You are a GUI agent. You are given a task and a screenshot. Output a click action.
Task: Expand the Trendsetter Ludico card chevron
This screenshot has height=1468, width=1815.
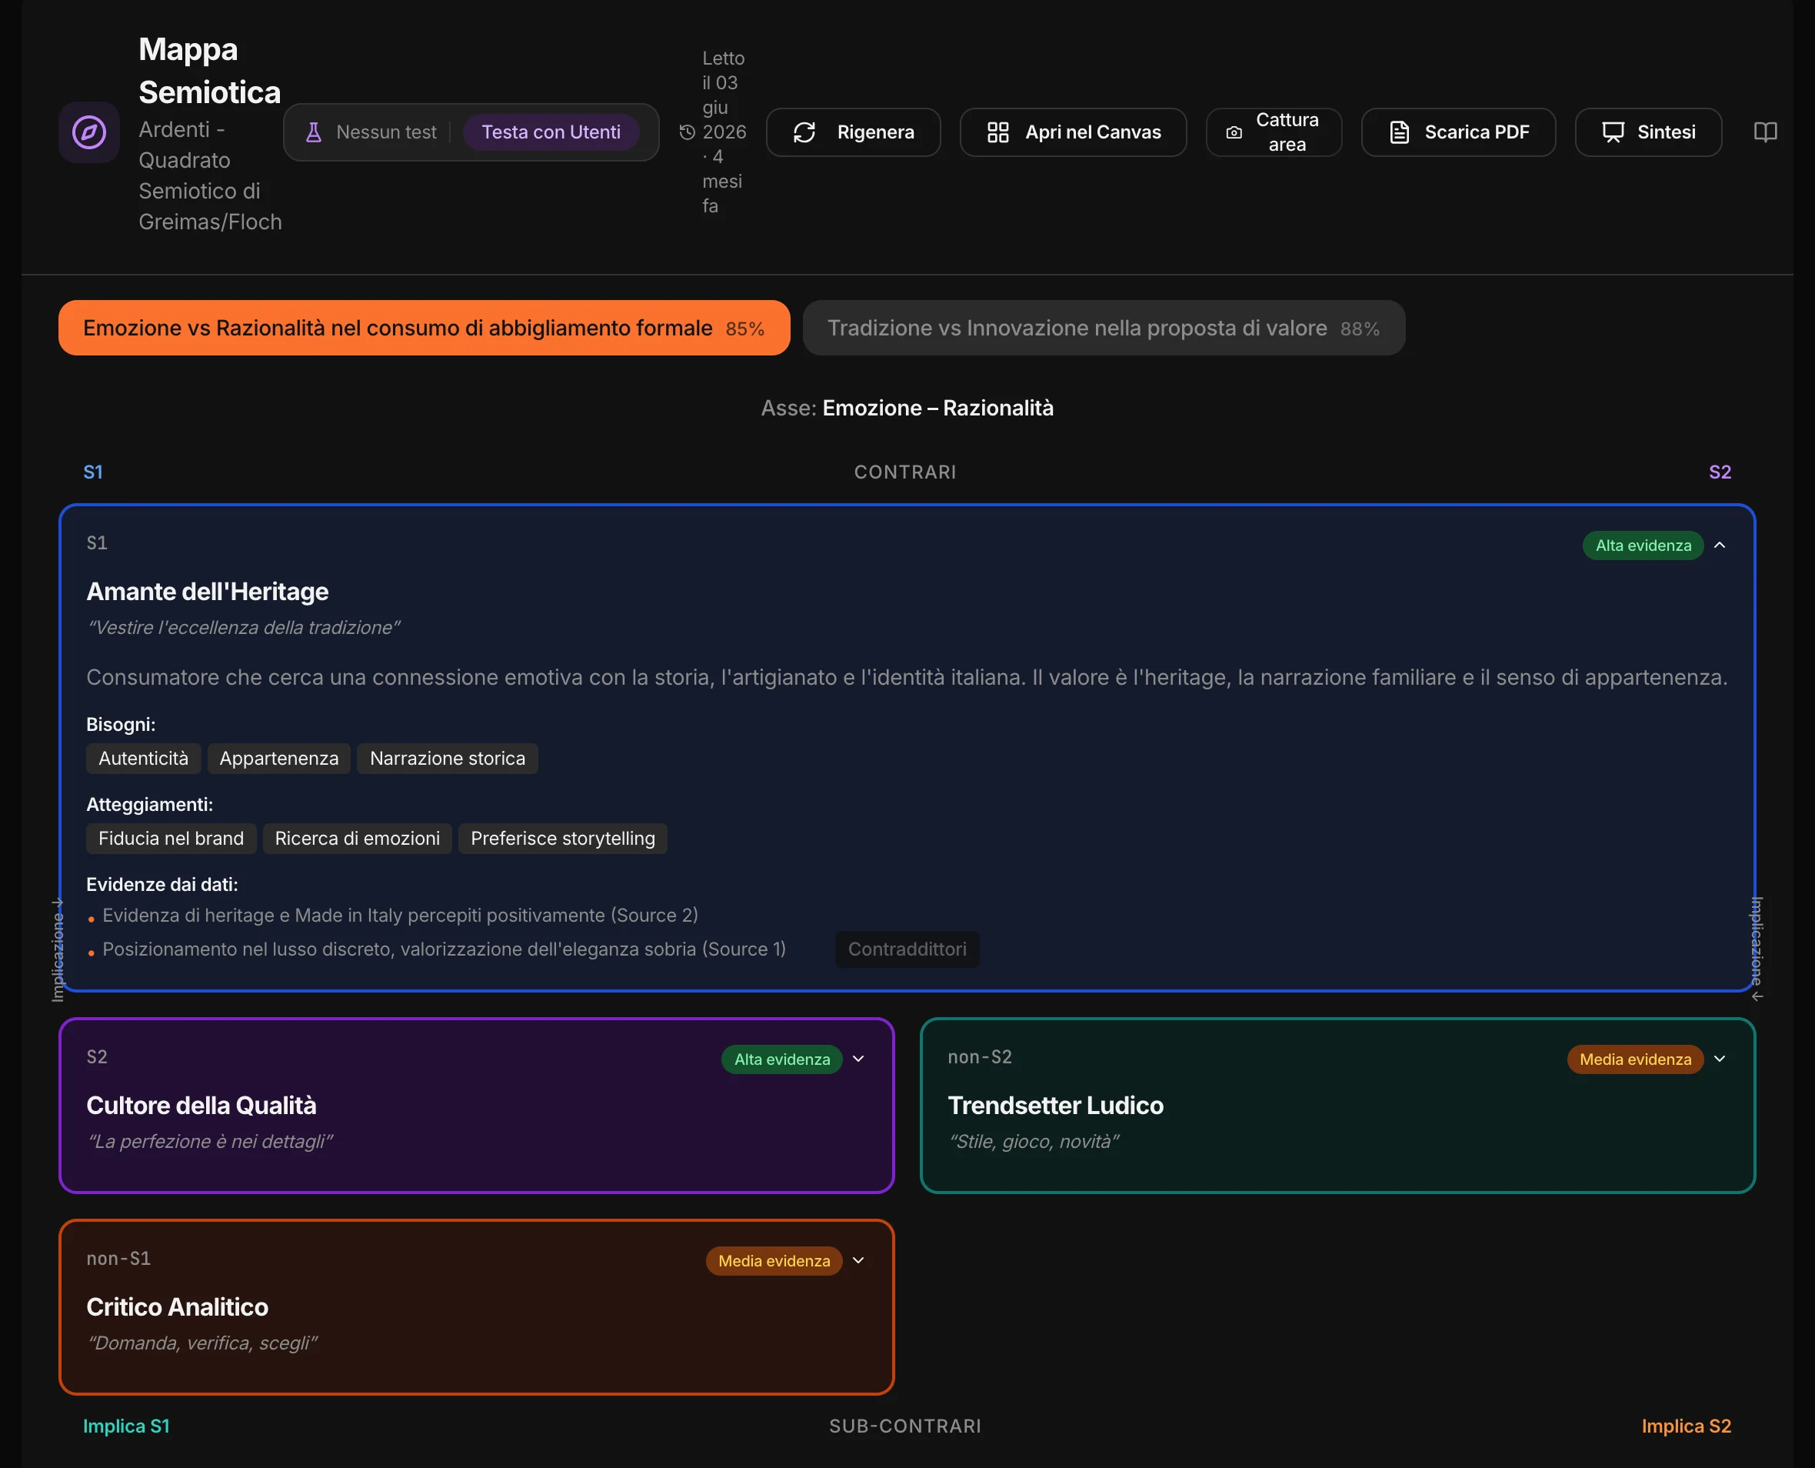[x=1720, y=1059]
